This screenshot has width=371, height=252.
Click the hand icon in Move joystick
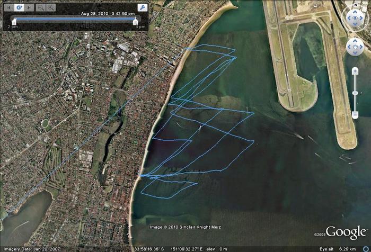click(355, 47)
